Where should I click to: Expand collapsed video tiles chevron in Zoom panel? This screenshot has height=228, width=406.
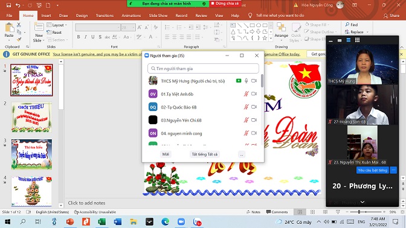tap(362, 202)
